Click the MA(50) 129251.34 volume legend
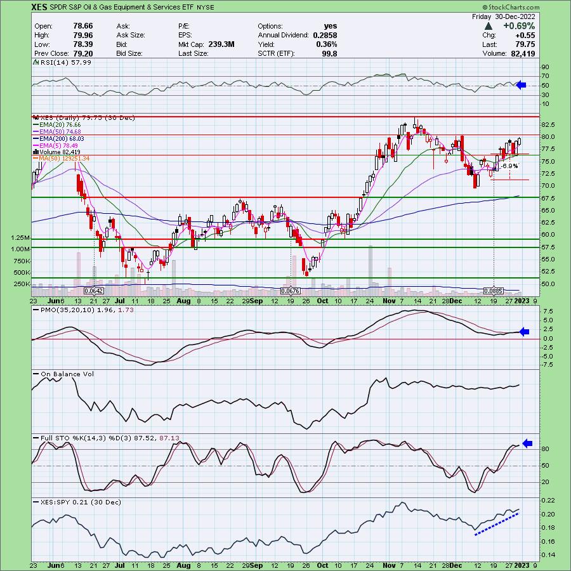 [x=61, y=159]
